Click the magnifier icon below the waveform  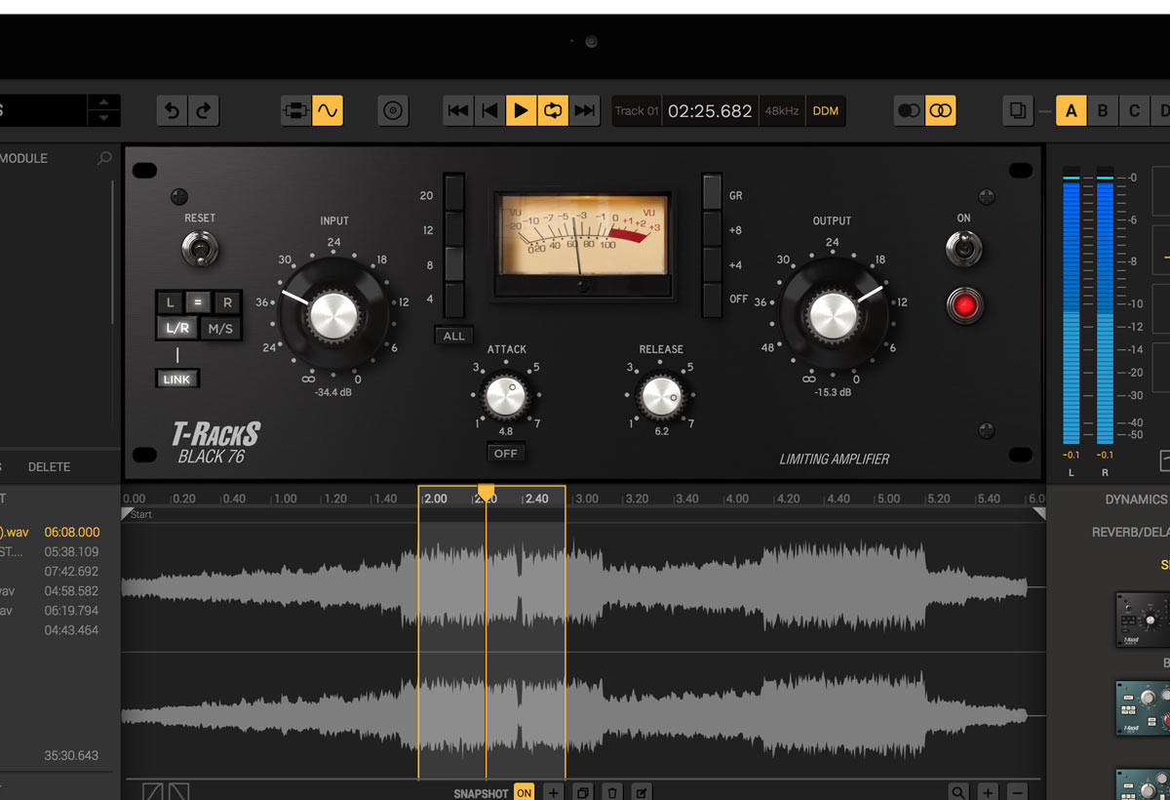[959, 792]
